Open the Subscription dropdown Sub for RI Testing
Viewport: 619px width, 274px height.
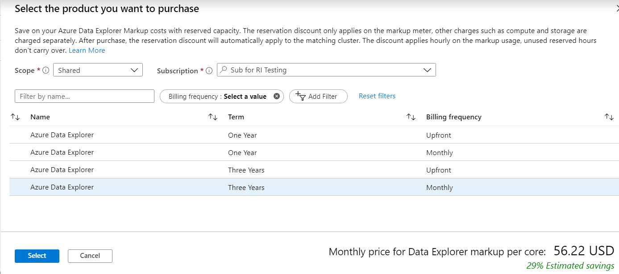(x=326, y=70)
